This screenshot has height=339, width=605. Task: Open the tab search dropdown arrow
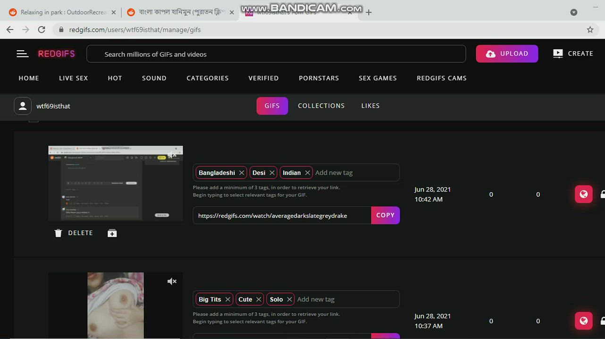click(574, 12)
